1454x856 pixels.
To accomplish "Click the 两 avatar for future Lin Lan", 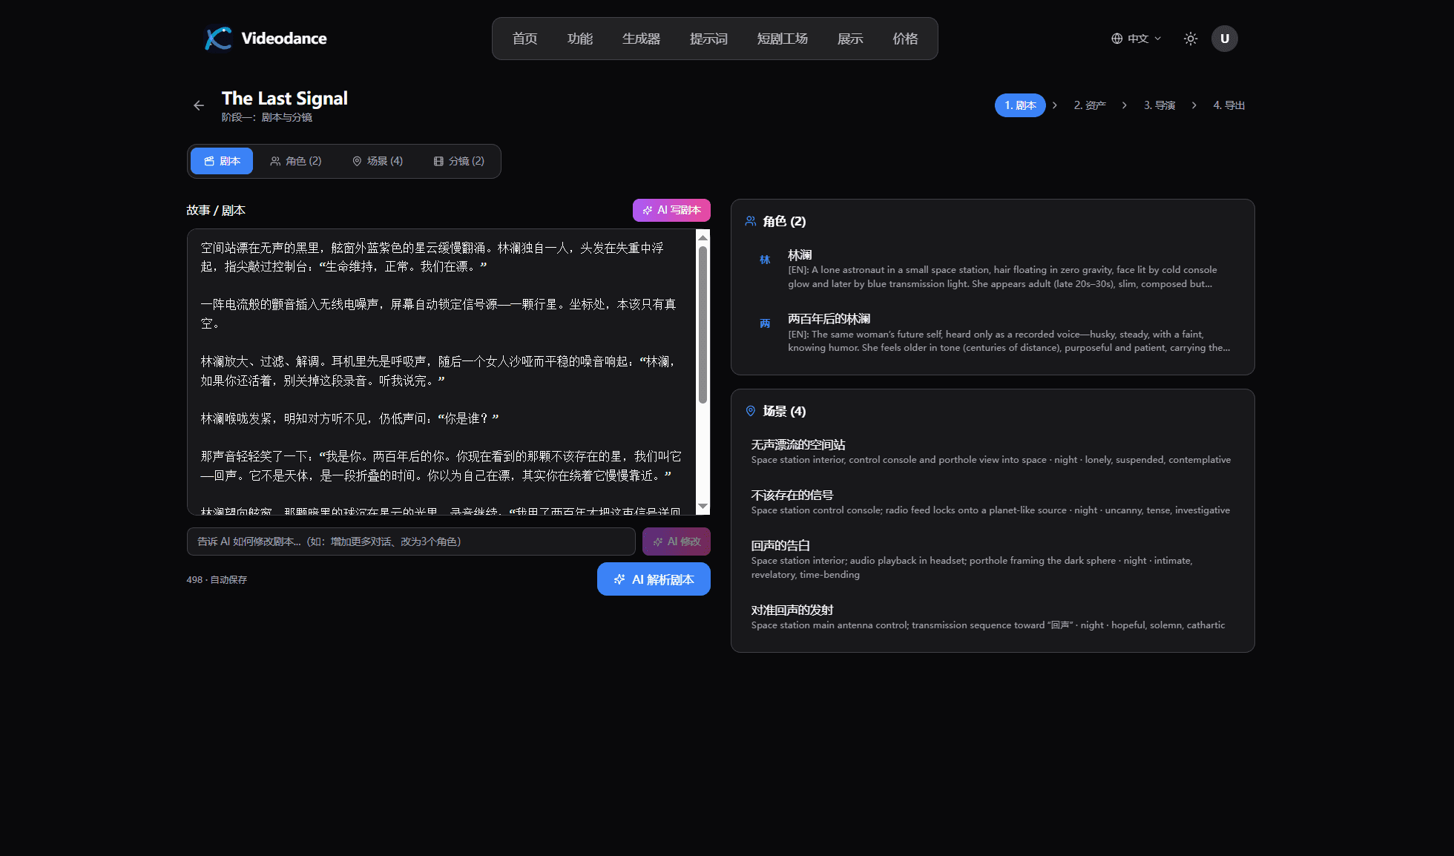I will tap(766, 323).
